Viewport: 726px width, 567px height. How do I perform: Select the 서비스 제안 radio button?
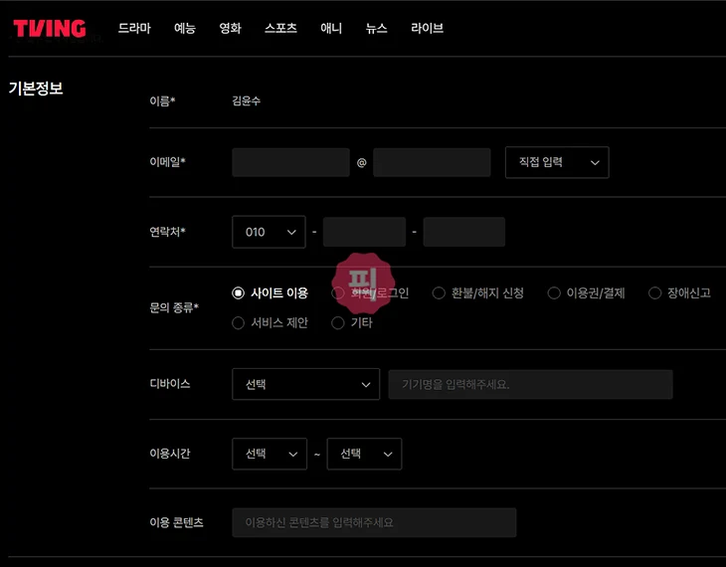pos(238,322)
